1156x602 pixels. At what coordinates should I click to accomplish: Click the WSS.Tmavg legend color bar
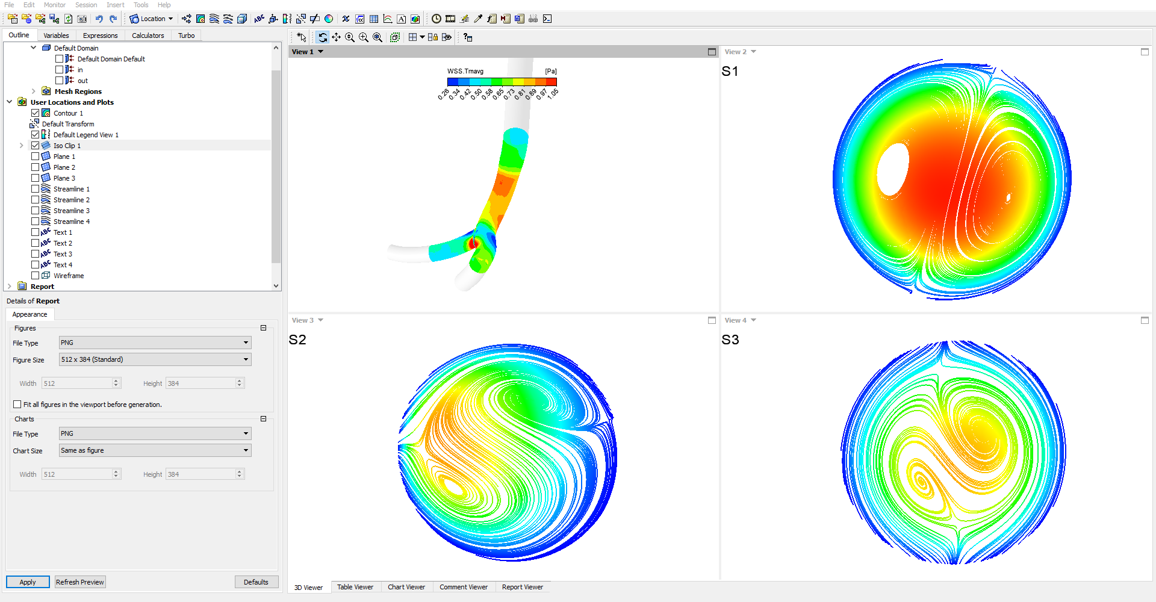pos(502,82)
